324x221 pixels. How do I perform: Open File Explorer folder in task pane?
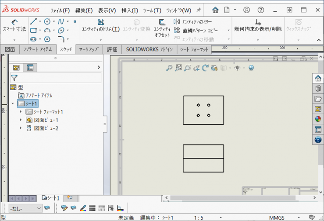click(x=318, y=99)
